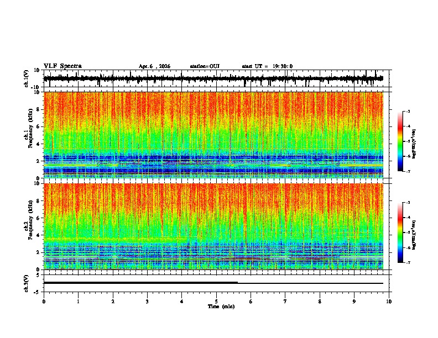The width and height of the screenshot is (438, 338).
Task: Click the ch.2 spectrogram plot
Action: [x=213, y=226]
